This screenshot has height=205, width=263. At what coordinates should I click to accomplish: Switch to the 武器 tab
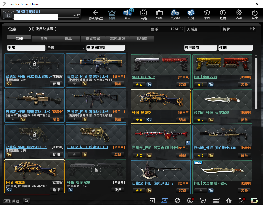19,38
